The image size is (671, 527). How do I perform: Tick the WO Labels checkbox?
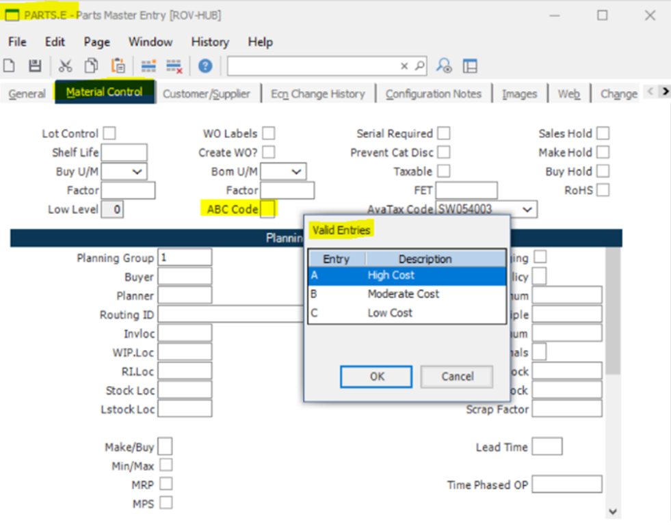tap(268, 133)
